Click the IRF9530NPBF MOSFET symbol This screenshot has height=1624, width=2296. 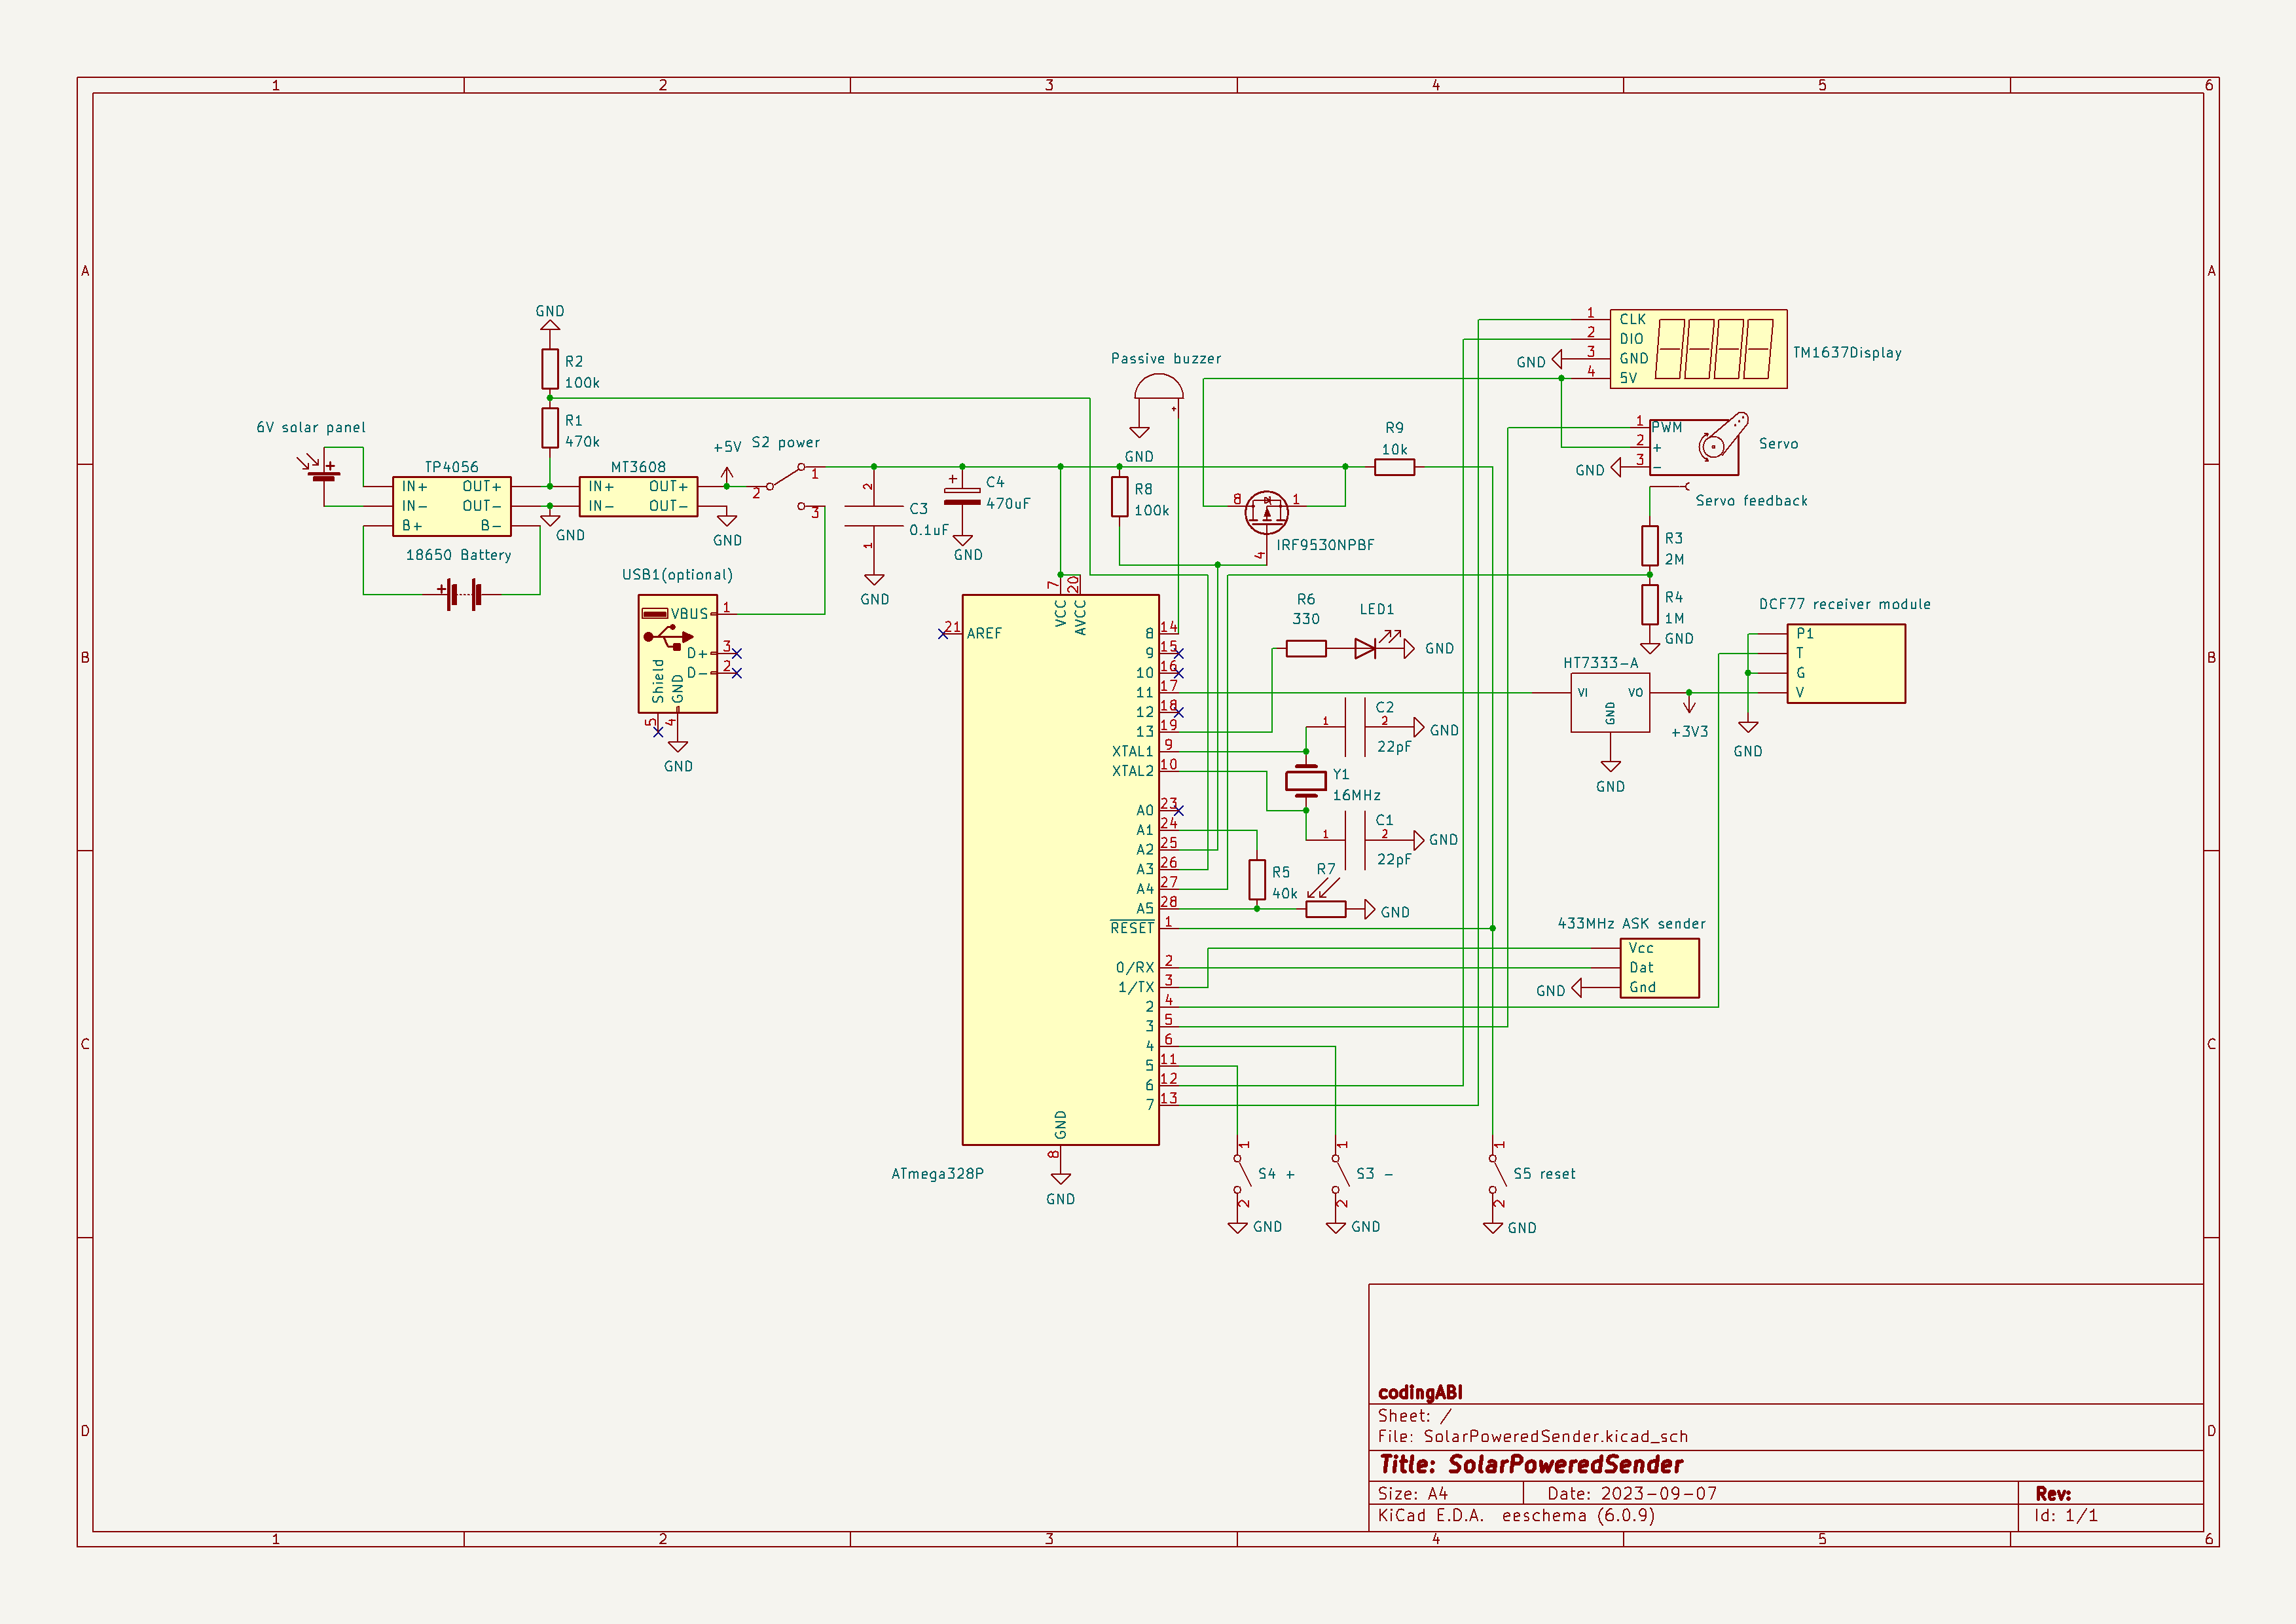[x=1266, y=513]
